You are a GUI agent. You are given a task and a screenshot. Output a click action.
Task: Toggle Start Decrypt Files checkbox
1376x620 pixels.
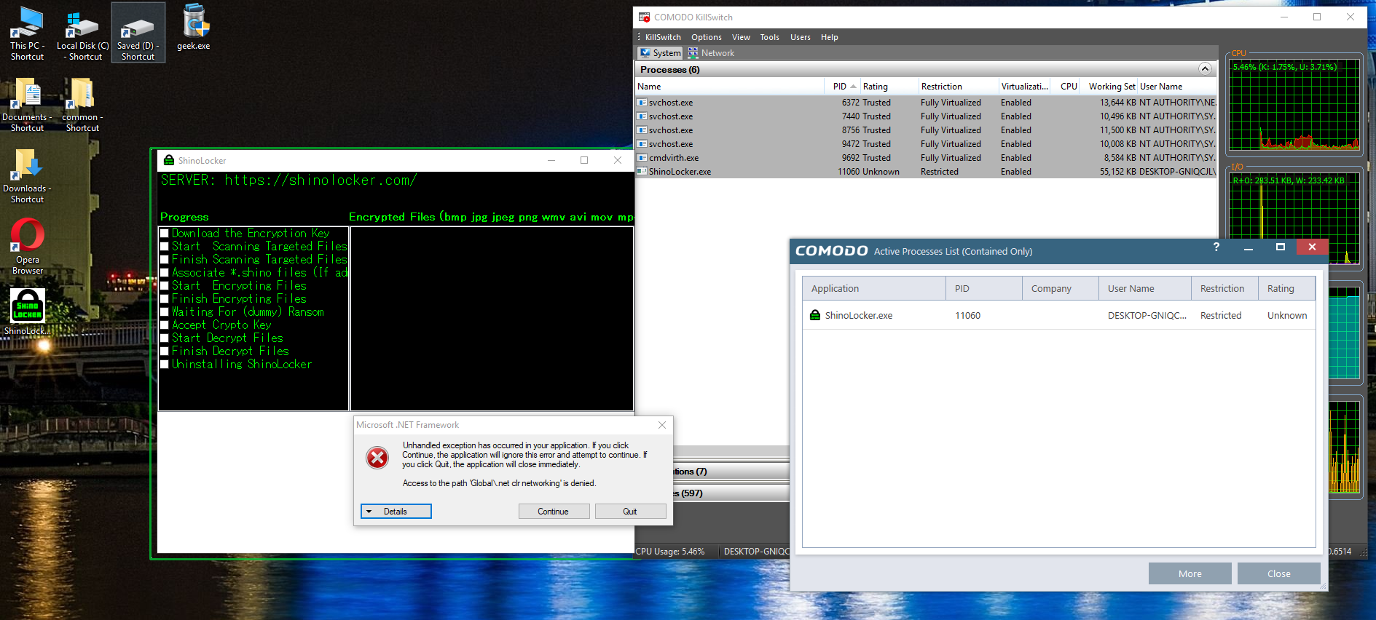(x=165, y=338)
